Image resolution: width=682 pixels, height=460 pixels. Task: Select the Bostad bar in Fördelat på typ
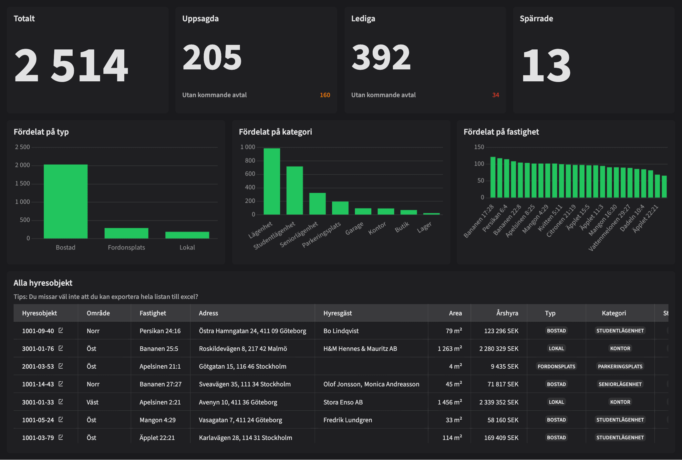point(66,200)
